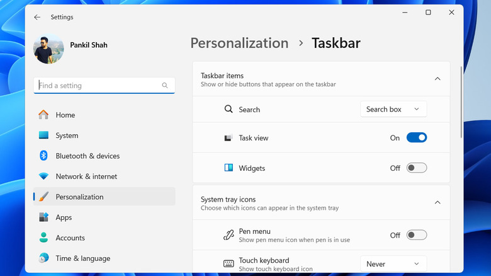Enable the Widgets toggle
This screenshot has height=276, width=491.
coord(417,168)
